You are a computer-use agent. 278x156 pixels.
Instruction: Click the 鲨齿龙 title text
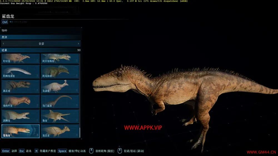tap(8, 16)
